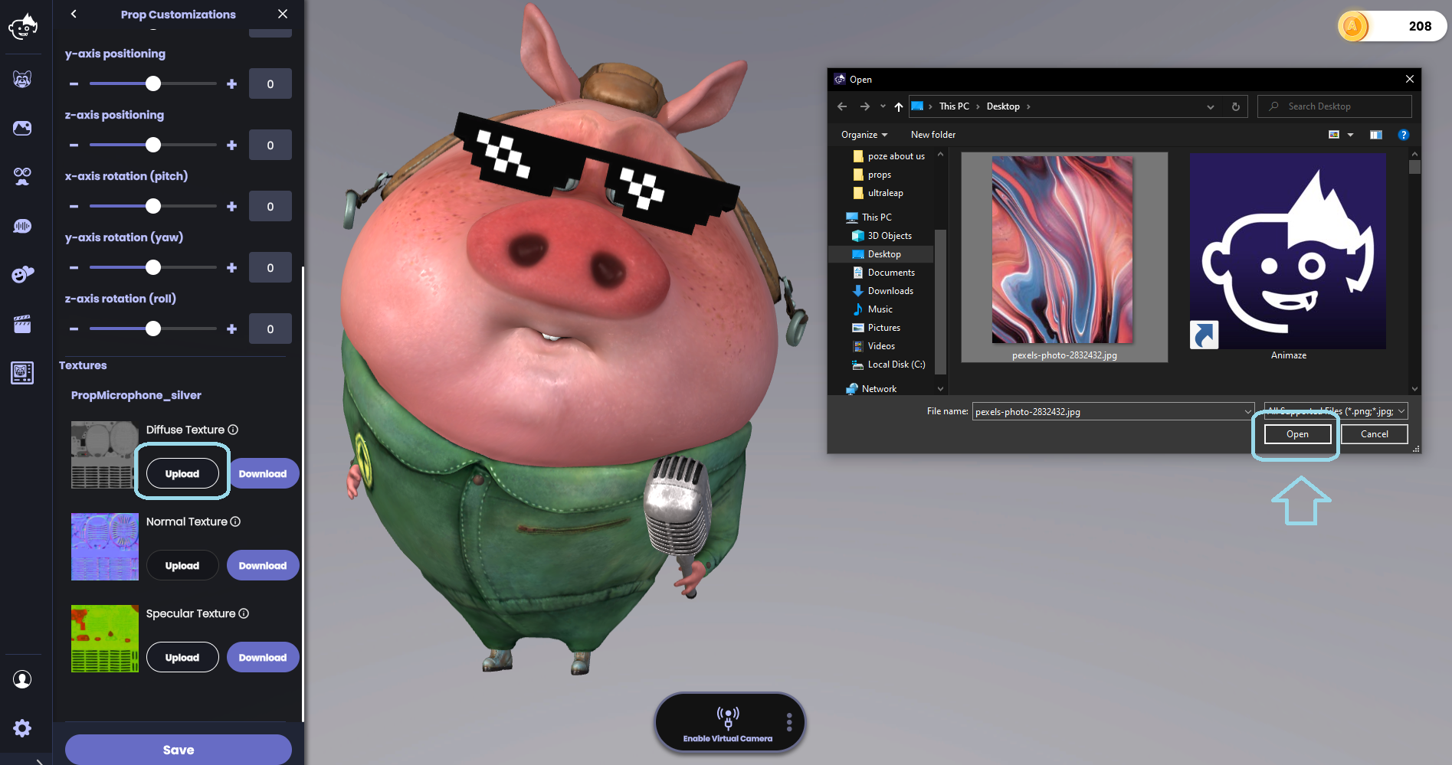Click New folder in the dialog toolbar
This screenshot has height=765, width=1452.
point(932,134)
